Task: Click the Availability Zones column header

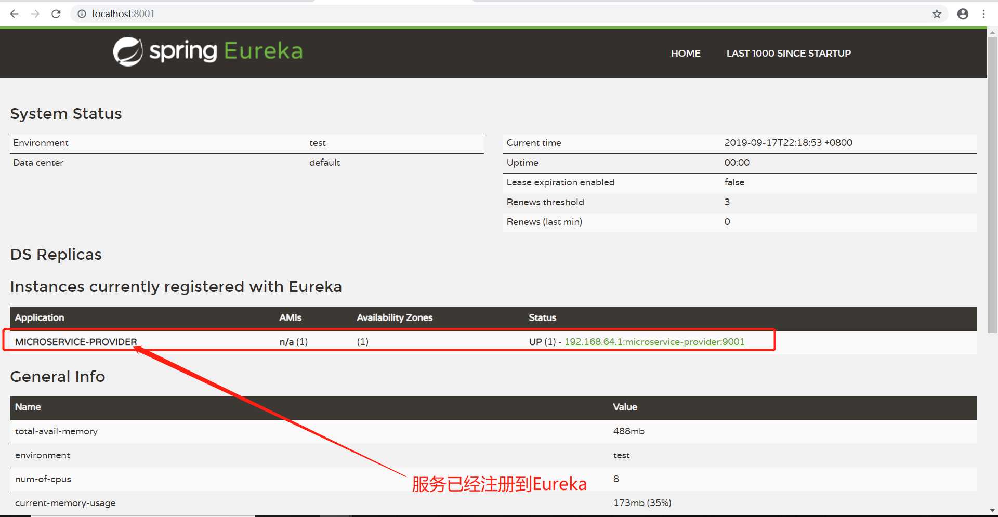Action: tap(395, 317)
